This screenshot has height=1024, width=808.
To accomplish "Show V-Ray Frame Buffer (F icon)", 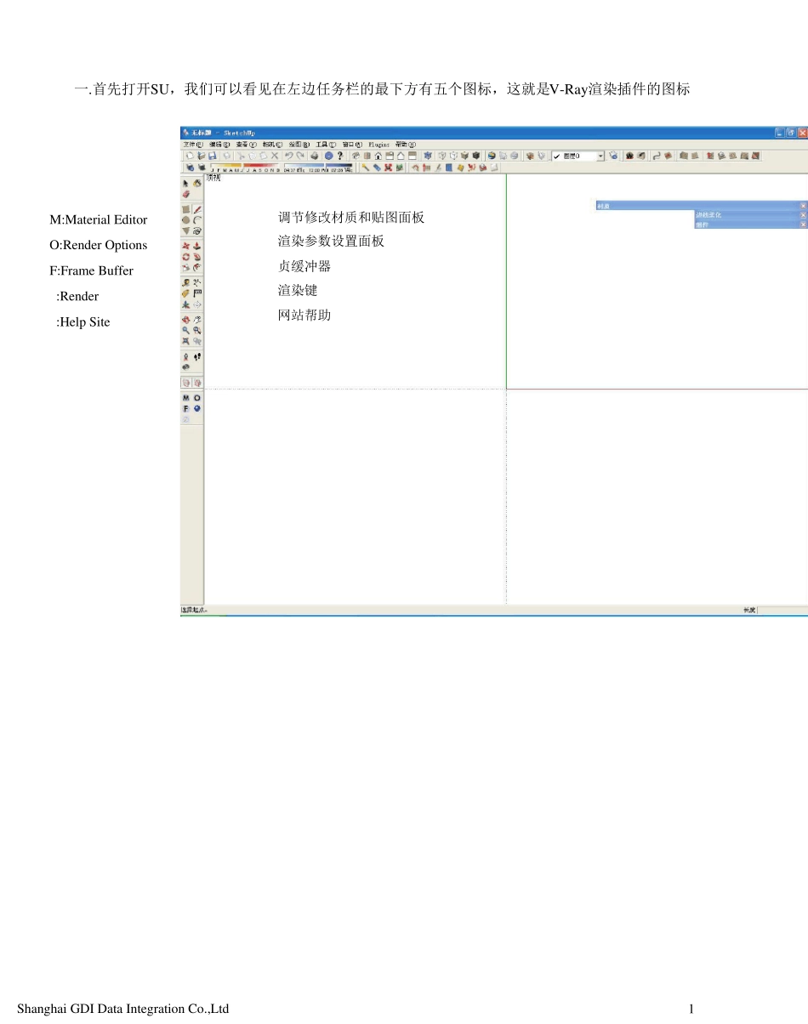I will pos(186,408).
